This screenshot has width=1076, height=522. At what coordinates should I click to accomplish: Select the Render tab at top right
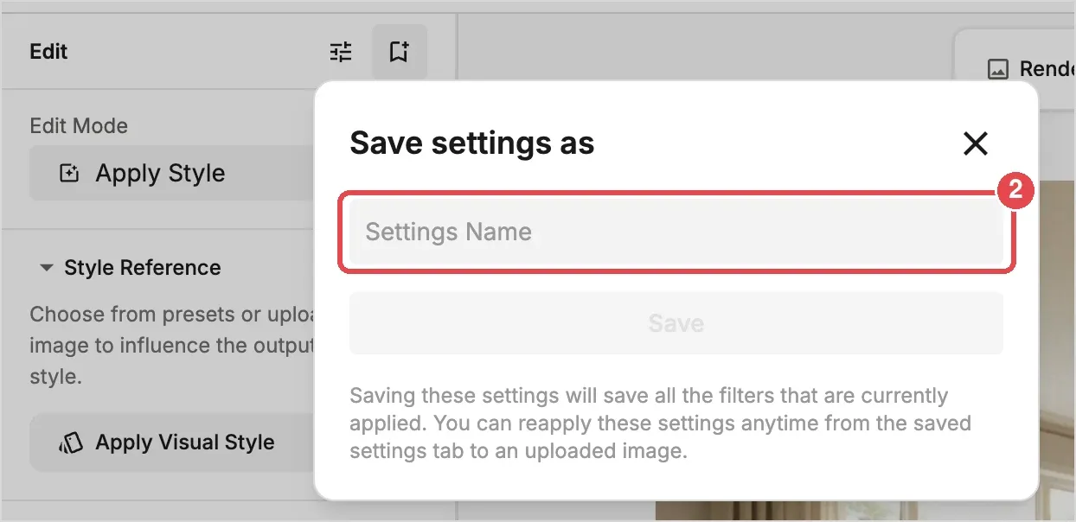tap(1031, 69)
